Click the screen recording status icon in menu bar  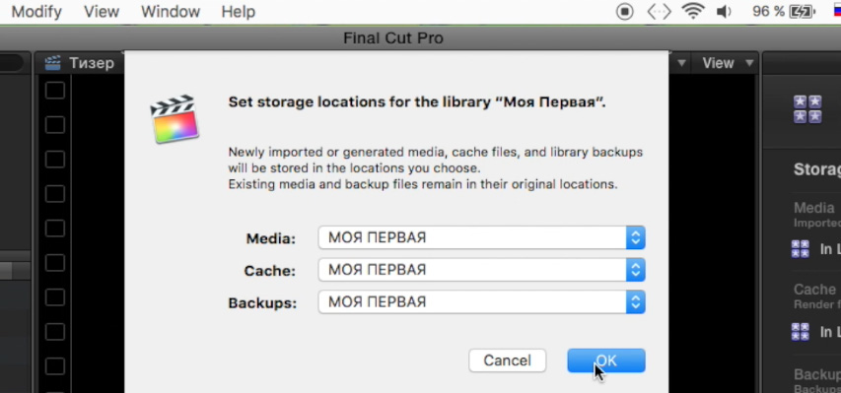625,11
